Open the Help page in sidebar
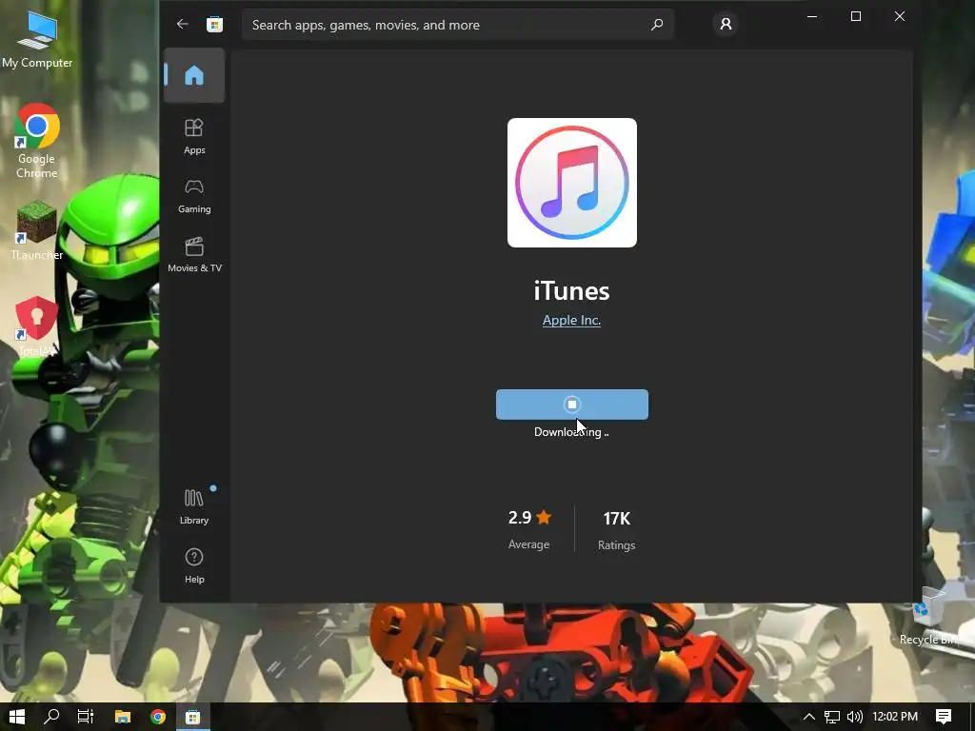 194,565
